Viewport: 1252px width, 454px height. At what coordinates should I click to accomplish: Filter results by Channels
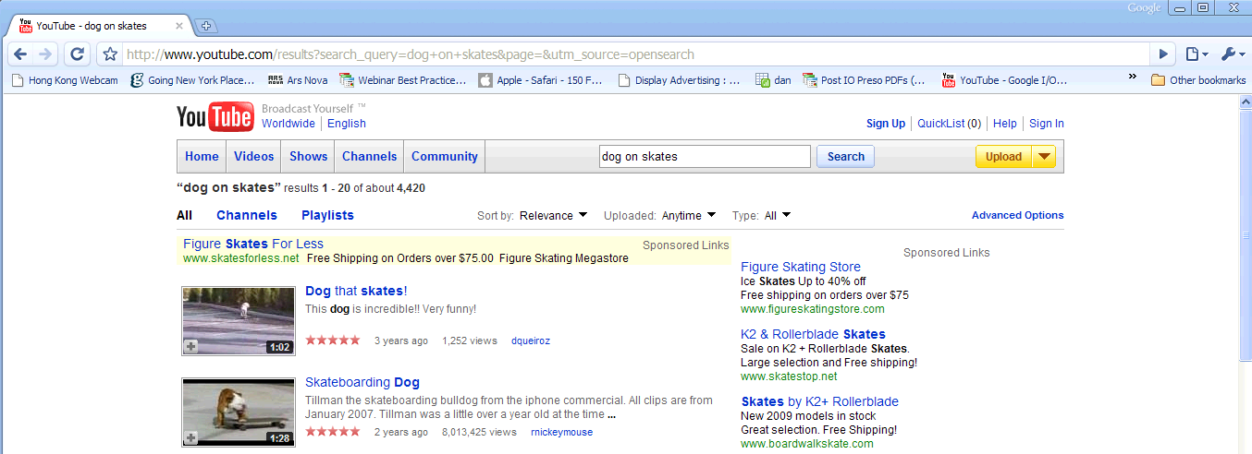coord(247,215)
